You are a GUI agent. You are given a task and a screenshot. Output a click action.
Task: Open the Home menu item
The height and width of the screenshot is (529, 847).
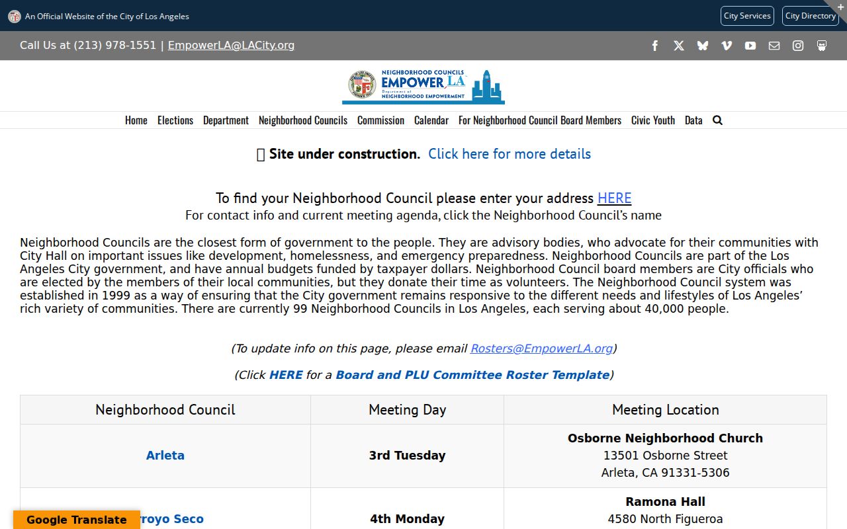[x=136, y=120]
